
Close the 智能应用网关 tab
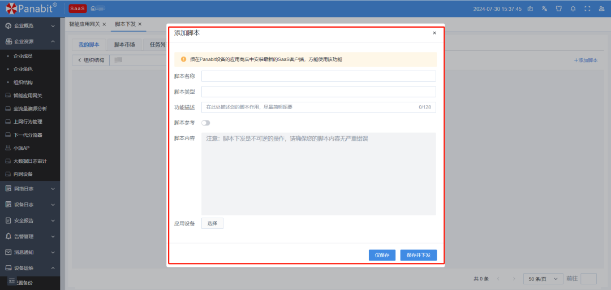[104, 24]
